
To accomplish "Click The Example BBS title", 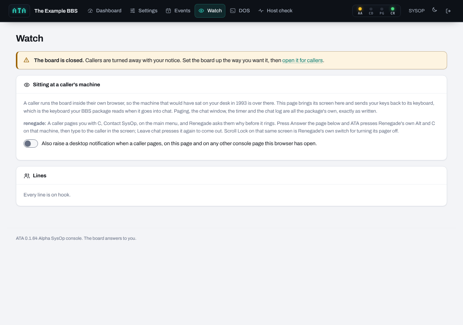I will tap(56, 11).
